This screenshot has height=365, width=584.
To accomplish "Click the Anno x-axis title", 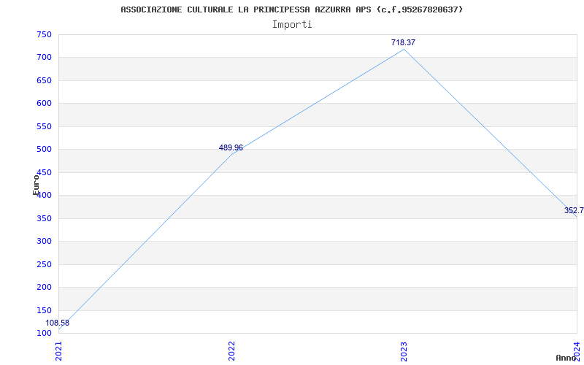I will point(566,358).
